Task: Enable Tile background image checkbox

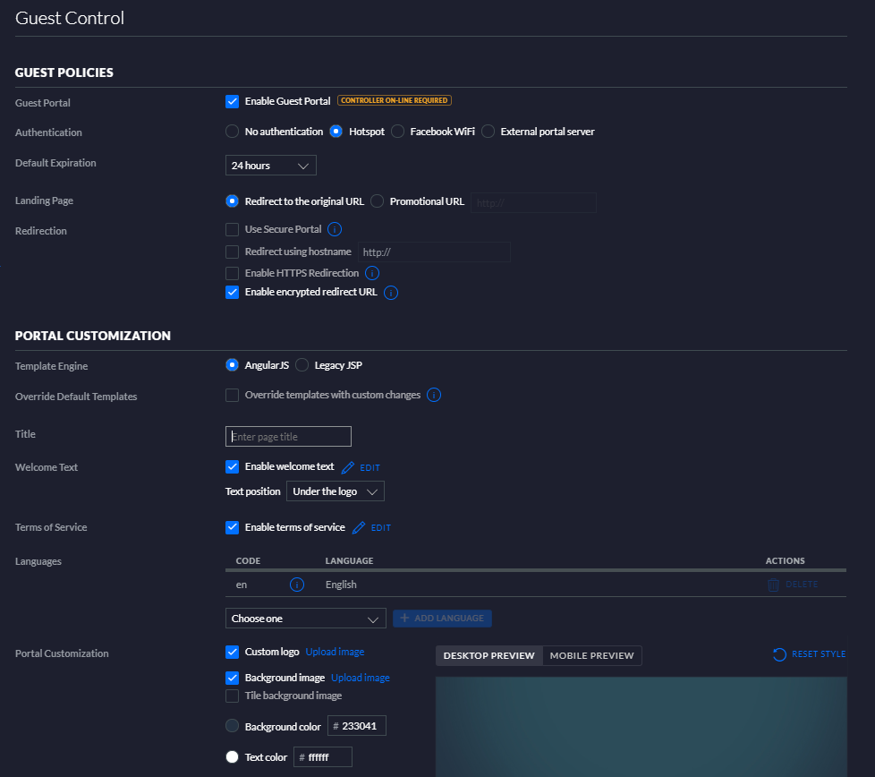Action: click(232, 696)
